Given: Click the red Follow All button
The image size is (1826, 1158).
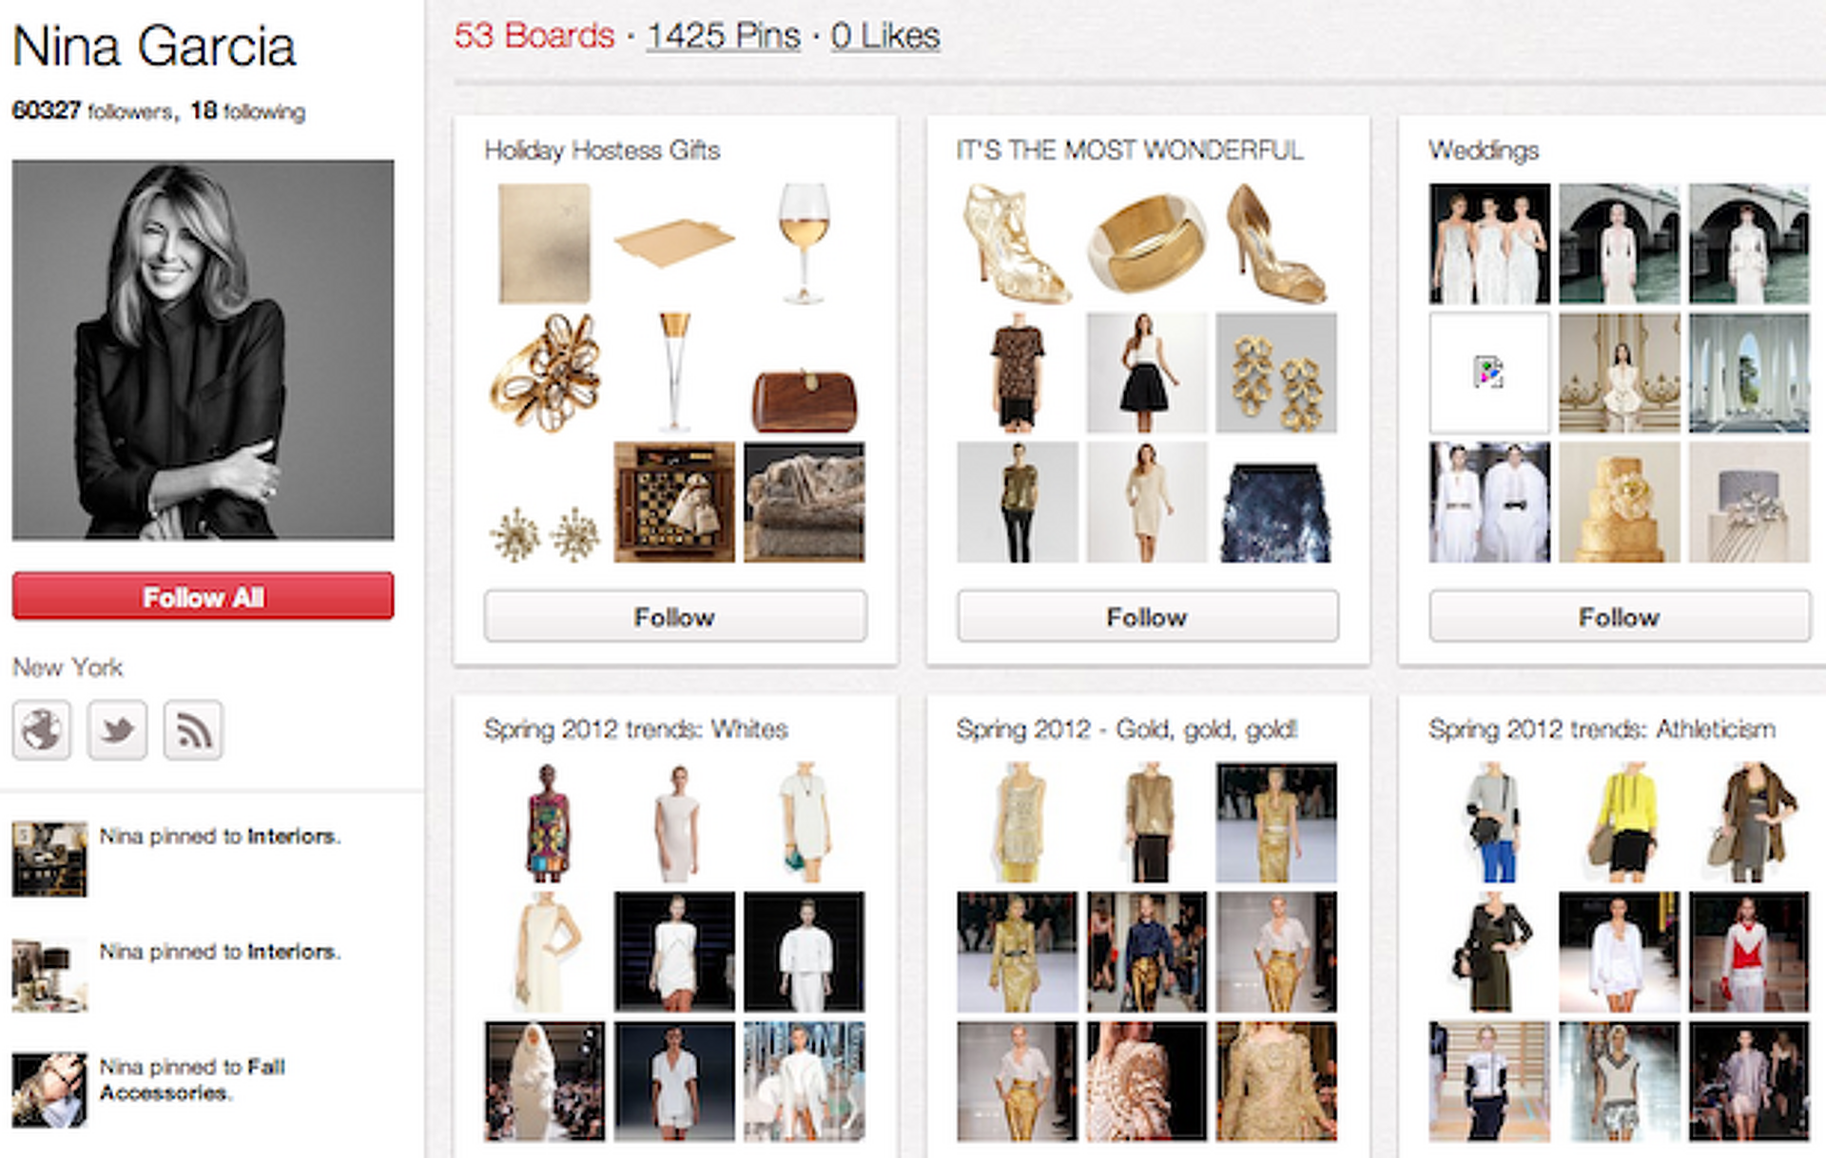Looking at the screenshot, I should pos(203,597).
